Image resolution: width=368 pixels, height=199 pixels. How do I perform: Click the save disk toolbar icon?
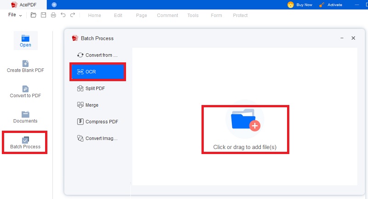tap(43, 15)
